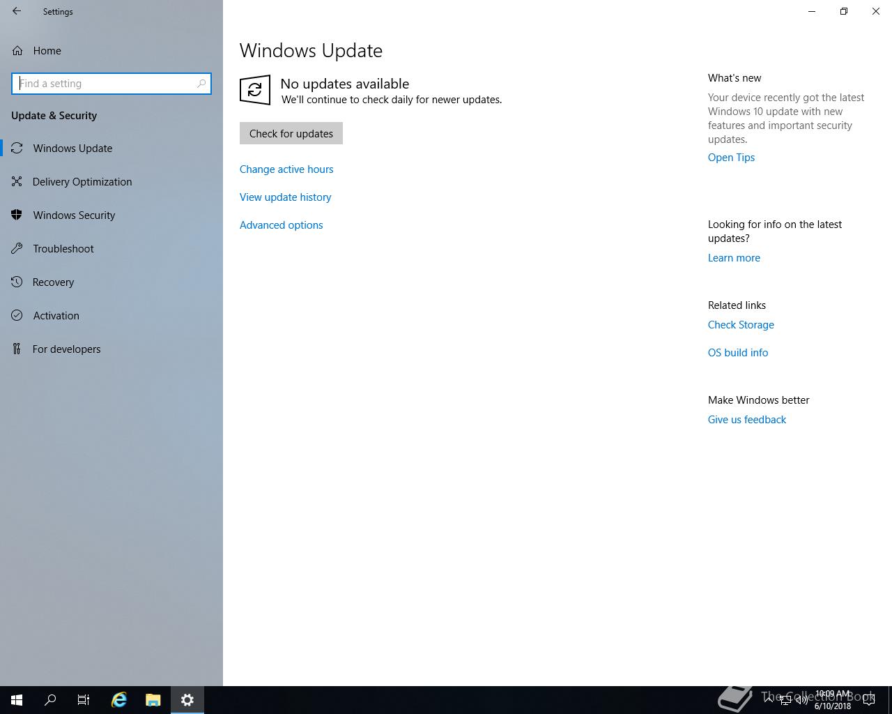Click the volume speaker tray icon
This screenshot has width=892, height=714.
click(x=801, y=700)
